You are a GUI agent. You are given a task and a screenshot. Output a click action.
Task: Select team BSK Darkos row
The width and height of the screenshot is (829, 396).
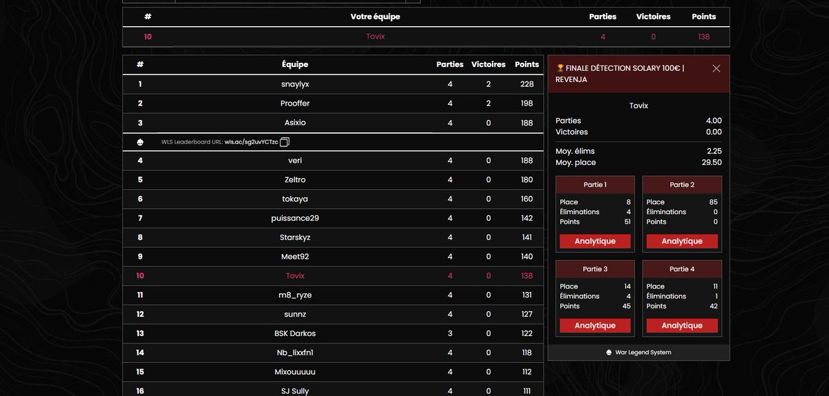pyautogui.click(x=333, y=333)
